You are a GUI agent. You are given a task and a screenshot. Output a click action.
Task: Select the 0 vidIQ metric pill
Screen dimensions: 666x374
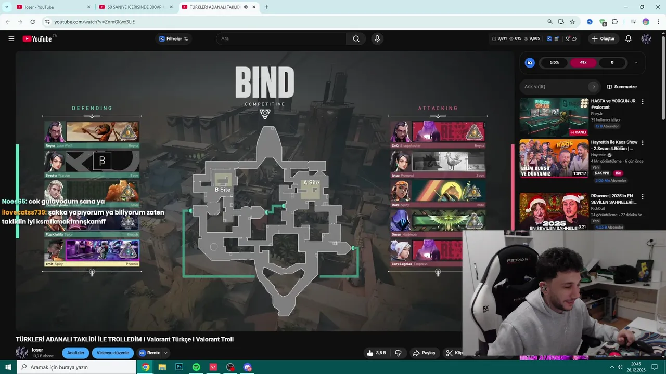tap(612, 62)
